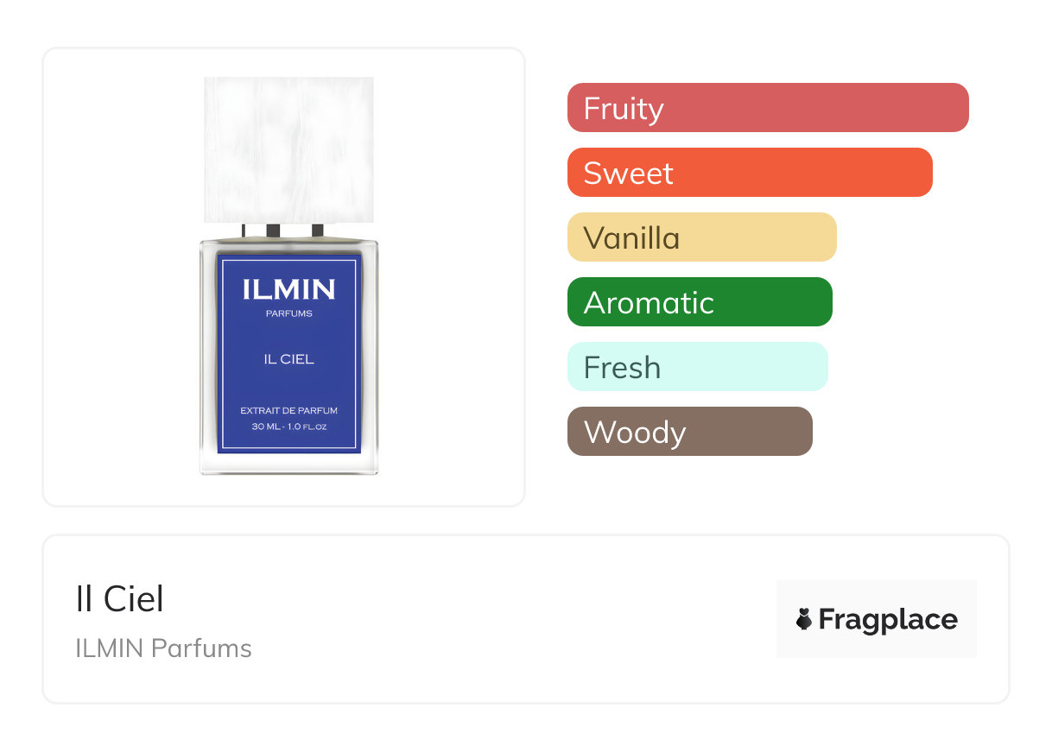This screenshot has width=1052, height=746.
Task: Click the Fruity accord bar
Action: 767,108
